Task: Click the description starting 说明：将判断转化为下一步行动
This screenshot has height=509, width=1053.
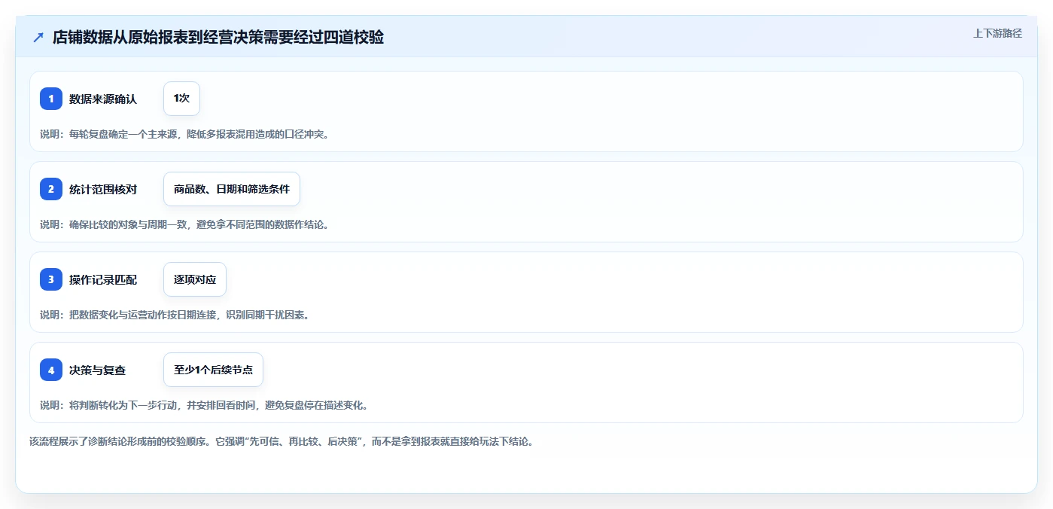Action: click(204, 405)
